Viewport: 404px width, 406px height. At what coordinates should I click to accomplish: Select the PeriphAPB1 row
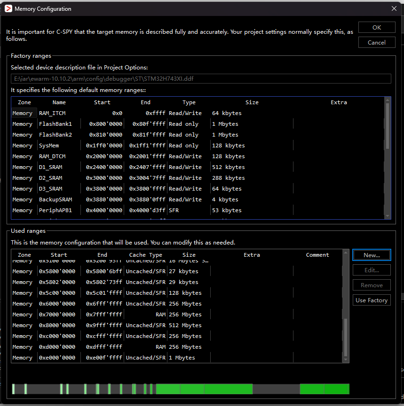(x=198, y=210)
